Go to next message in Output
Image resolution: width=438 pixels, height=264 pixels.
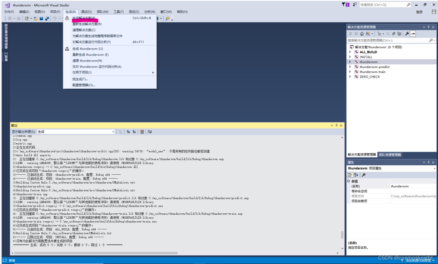click(134, 132)
